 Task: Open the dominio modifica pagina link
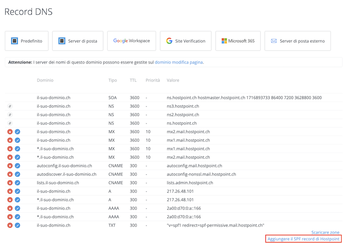pyautogui.click(x=179, y=62)
